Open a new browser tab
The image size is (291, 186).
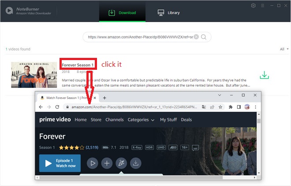pyautogui.click(x=104, y=98)
